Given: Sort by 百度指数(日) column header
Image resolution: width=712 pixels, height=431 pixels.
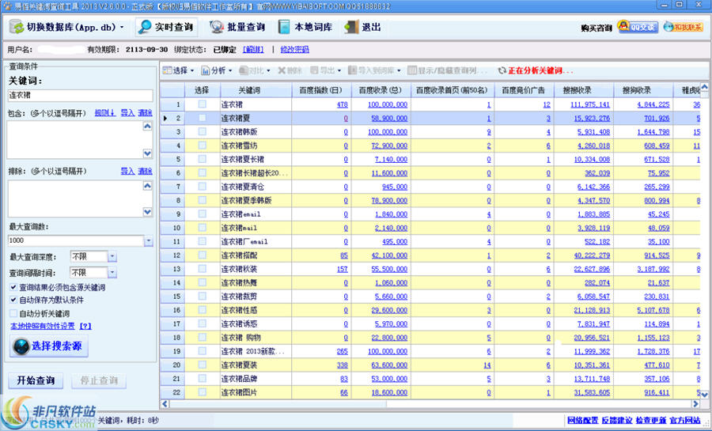Looking at the screenshot, I should coord(320,90).
